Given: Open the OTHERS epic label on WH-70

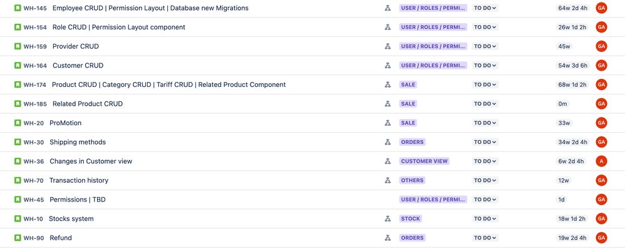Looking at the screenshot, I should point(412,180).
